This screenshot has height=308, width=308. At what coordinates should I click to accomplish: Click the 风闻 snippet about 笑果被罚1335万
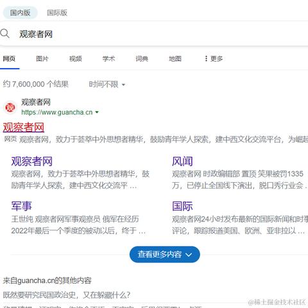point(240,180)
